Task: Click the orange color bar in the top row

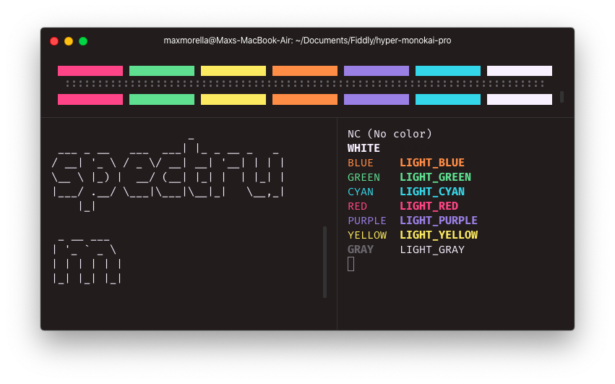Action: [305, 71]
